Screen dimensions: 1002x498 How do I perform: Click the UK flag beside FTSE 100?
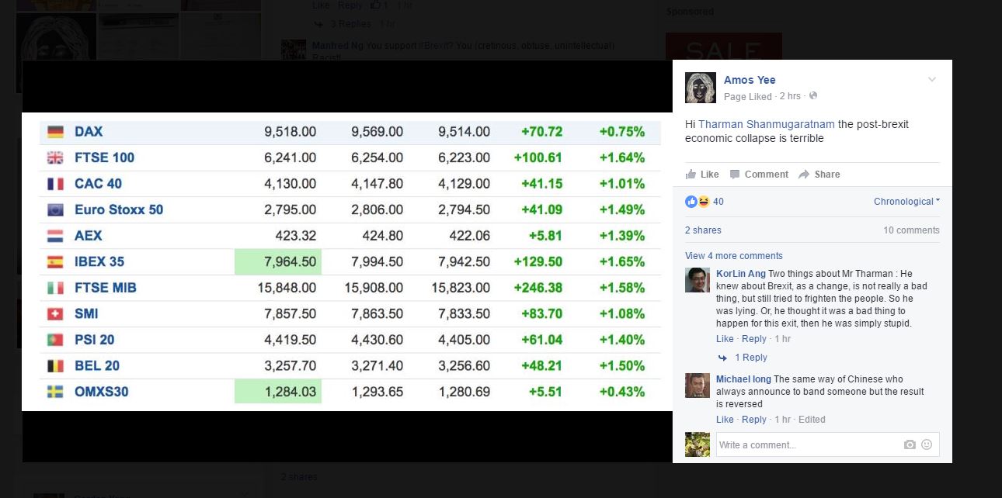pyautogui.click(x=55, y=158)
